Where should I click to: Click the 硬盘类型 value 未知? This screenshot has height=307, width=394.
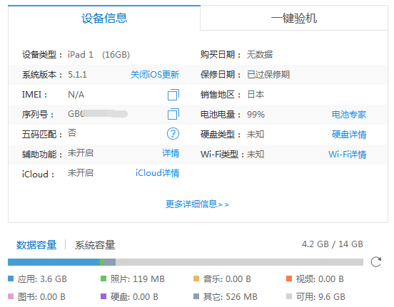click(256, 135)
